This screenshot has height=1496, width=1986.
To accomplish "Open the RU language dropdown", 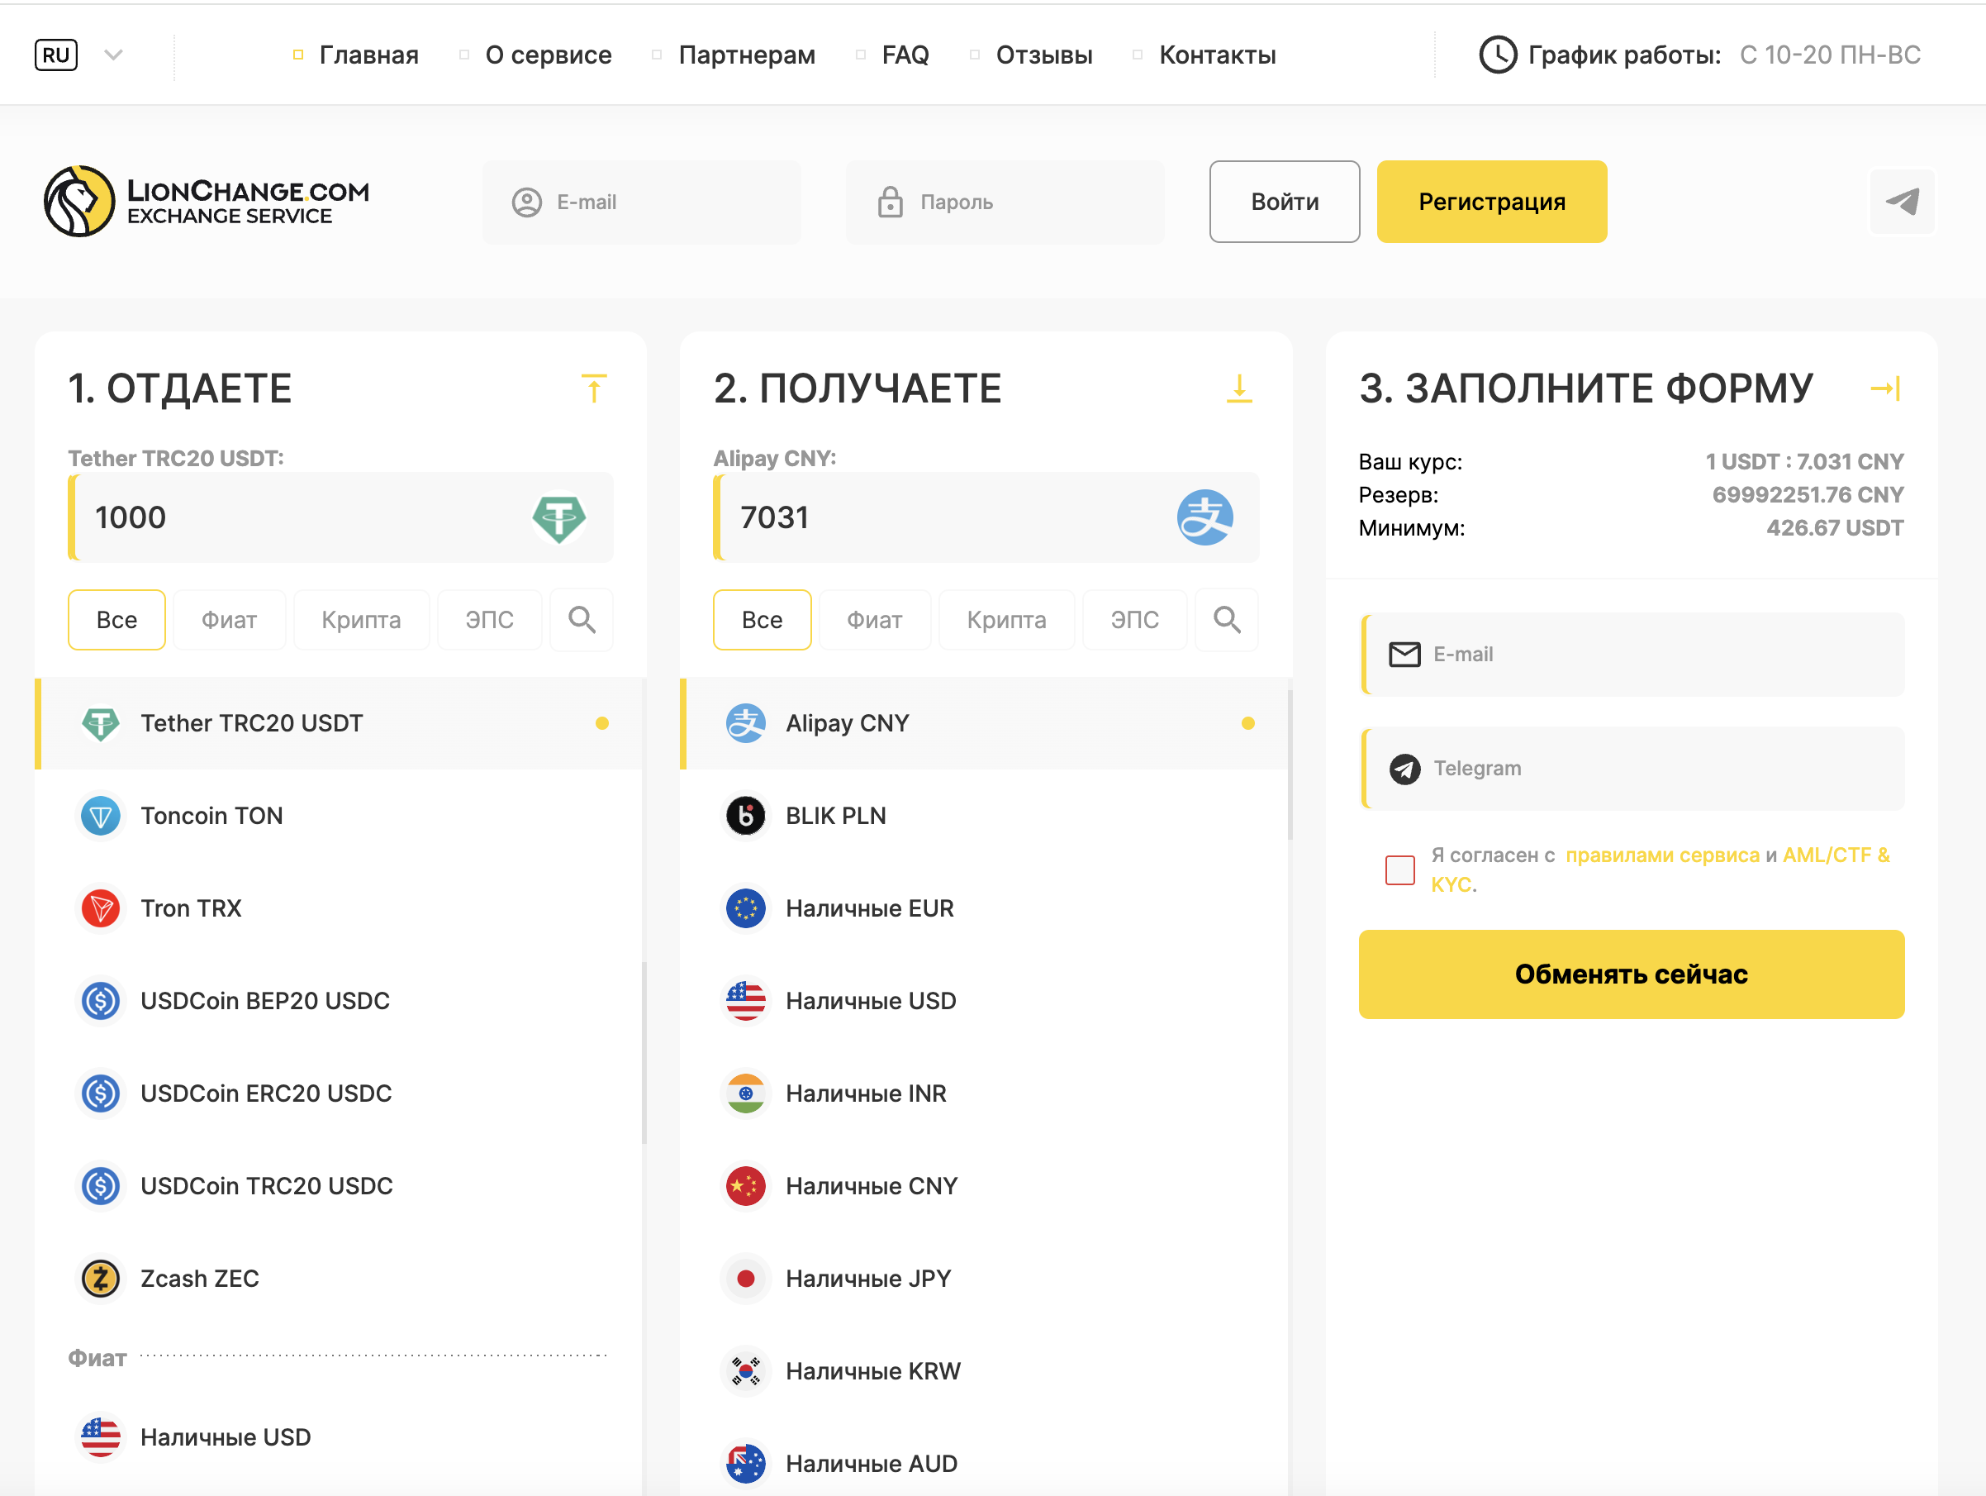I will (55, 55).
